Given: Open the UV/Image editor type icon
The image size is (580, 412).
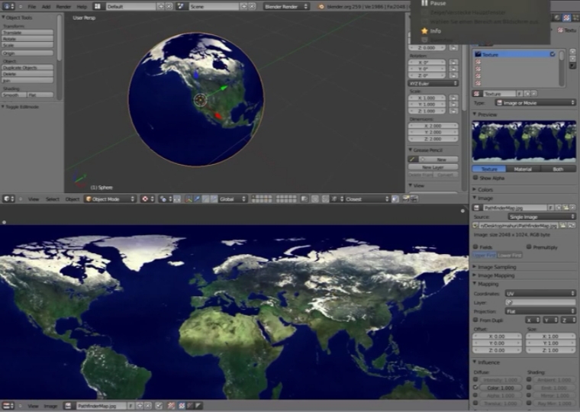Looking at the screenshot, I should (8, 406).
